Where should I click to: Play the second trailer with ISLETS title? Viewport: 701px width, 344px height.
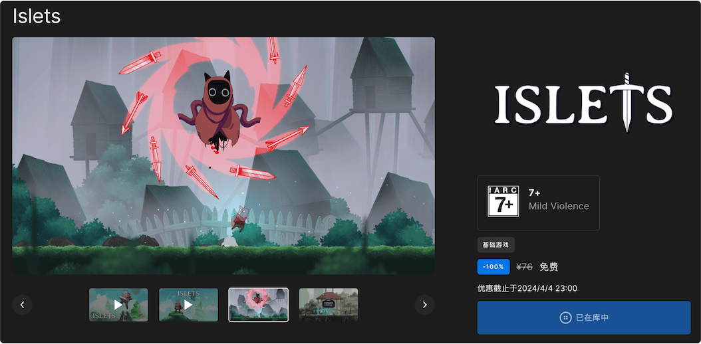188,305
